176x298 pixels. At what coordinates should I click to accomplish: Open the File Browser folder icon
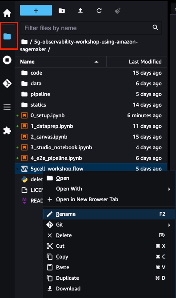7,36
